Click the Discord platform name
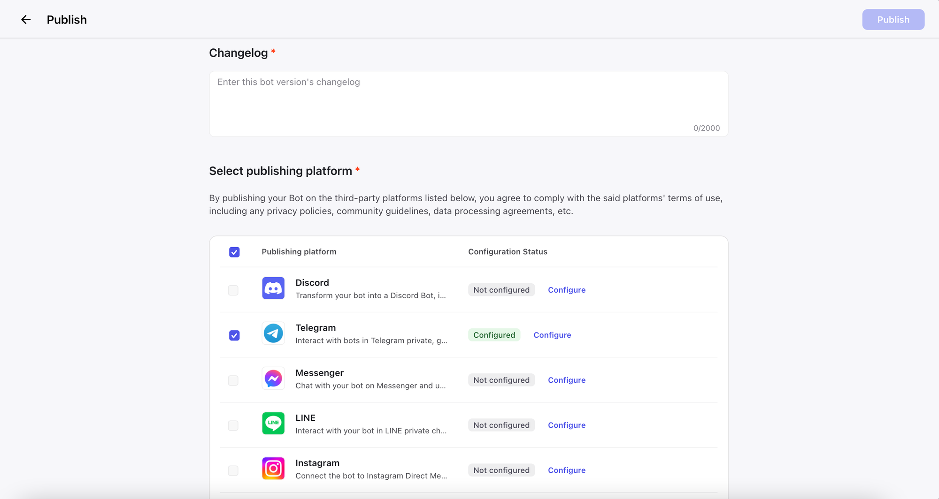The width and height of the screenshot is (939, 499). (312, 283)
